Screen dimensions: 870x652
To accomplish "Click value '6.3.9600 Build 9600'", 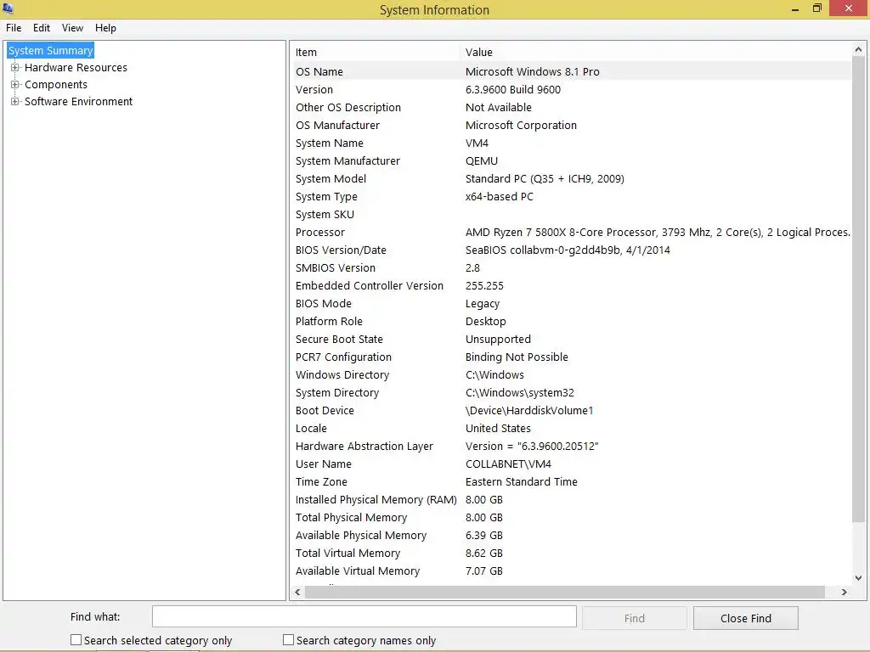I will pos(513,90).
